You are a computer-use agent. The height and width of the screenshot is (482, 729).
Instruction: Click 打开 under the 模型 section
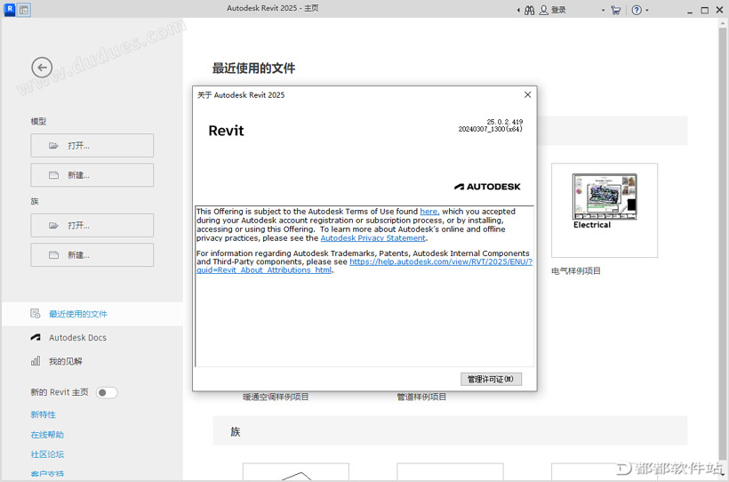point(92,146)
